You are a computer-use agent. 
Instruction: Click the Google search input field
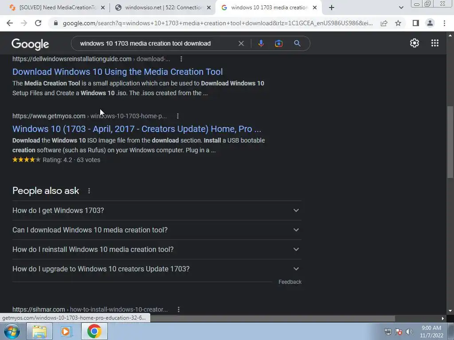pyautogui.click(x=157, y=43)
